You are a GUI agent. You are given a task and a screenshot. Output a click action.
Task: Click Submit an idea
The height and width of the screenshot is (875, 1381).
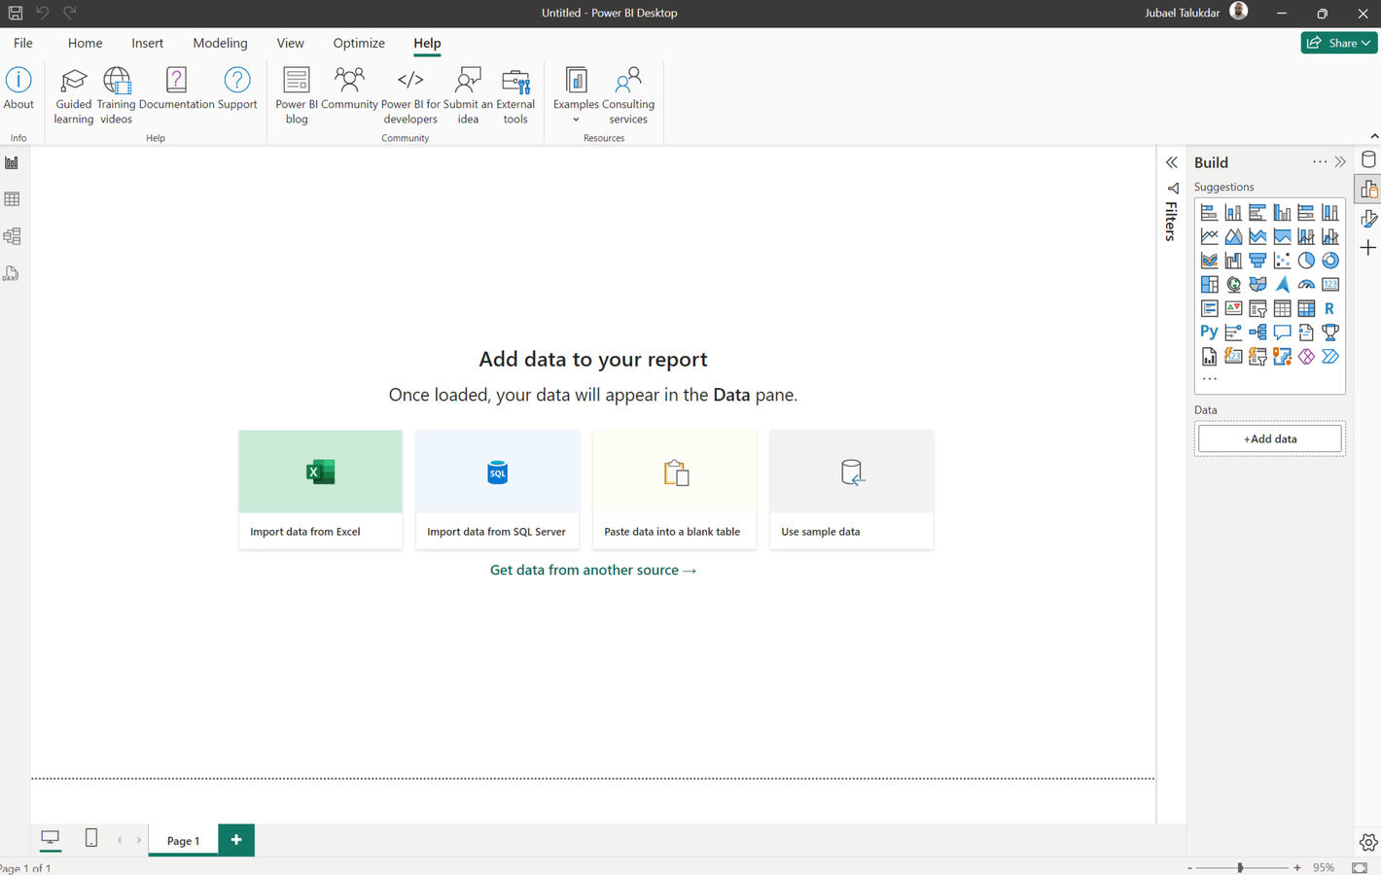coord(468,95)
